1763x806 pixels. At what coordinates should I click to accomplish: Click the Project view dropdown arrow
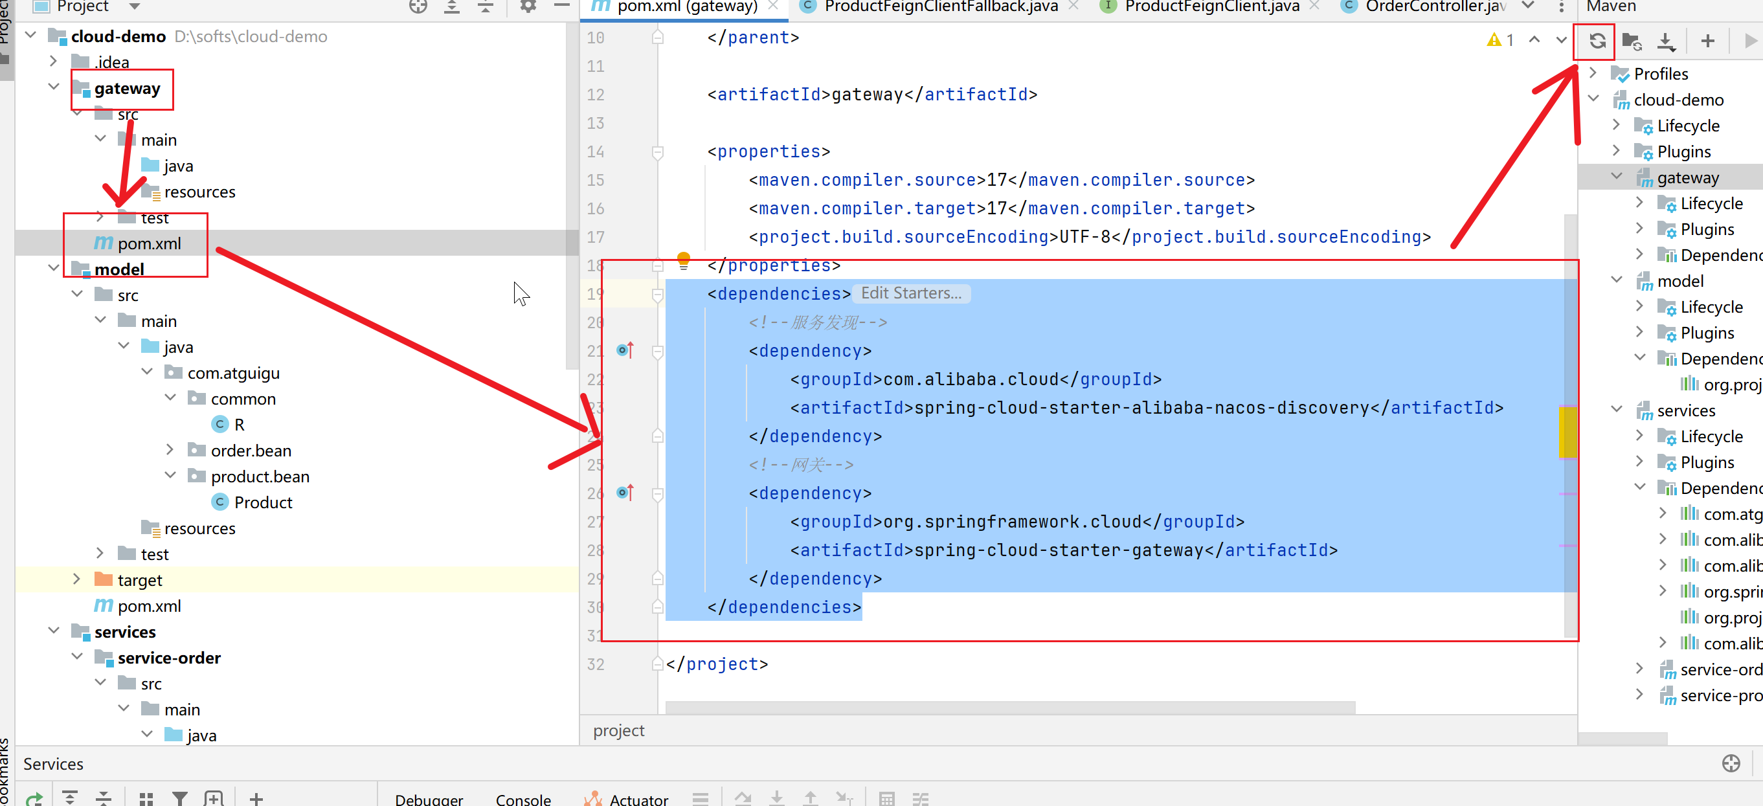(134, 7)
